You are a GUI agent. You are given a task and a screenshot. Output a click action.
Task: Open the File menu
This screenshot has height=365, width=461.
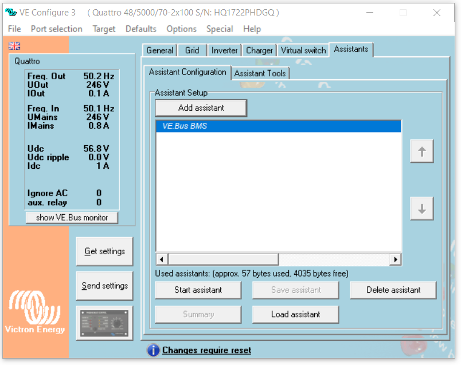click(x=14, y=29)
